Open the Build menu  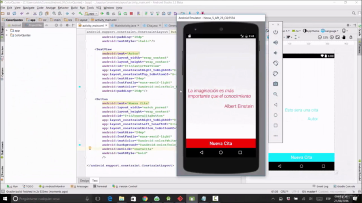point(74,7)
